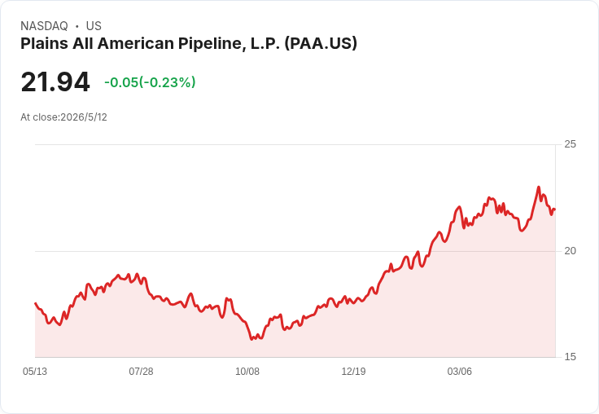599x414 pixels.
Task: Click the chart's highest peak near 23
Action: click(539, 187)
